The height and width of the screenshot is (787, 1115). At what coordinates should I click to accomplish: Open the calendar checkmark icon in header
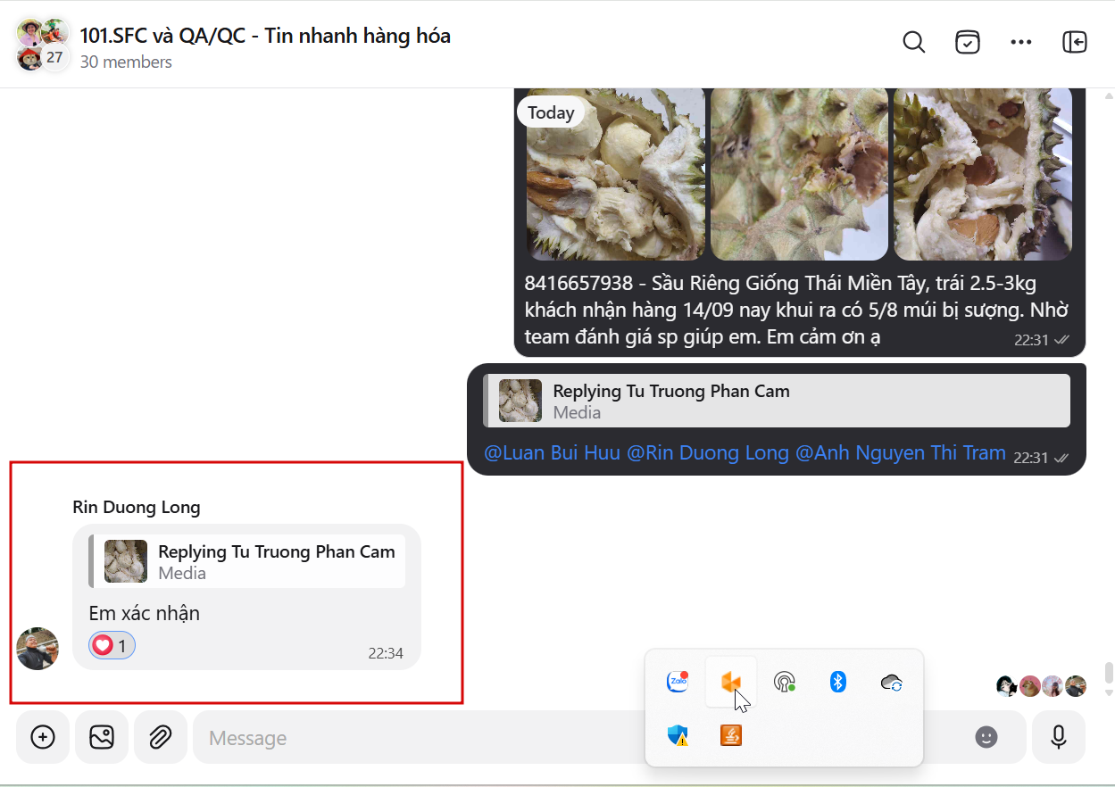point(968,42)
